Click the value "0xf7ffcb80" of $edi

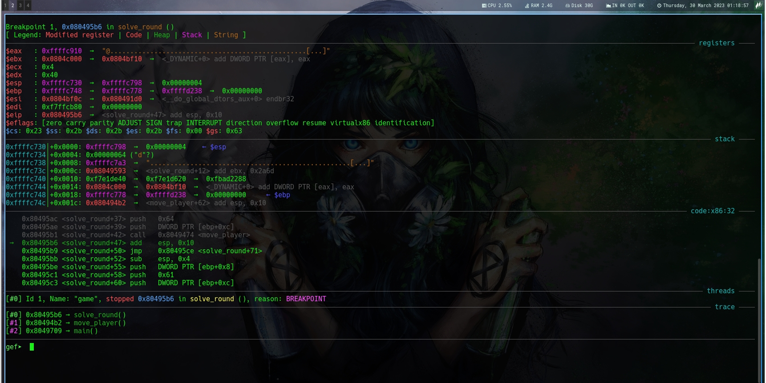click(62, 107)
